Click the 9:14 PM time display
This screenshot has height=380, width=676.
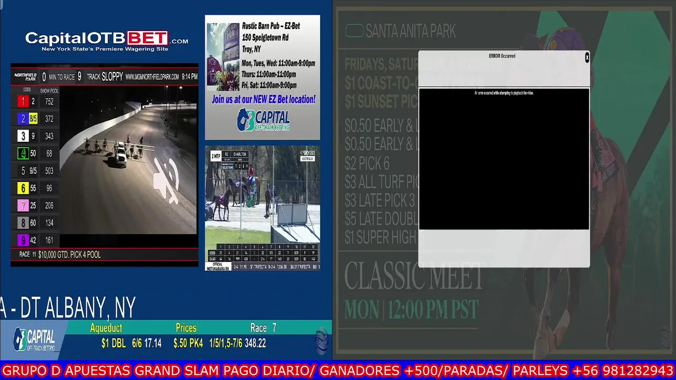(190, 77)
